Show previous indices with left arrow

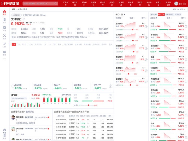click(x=13, y=86)
